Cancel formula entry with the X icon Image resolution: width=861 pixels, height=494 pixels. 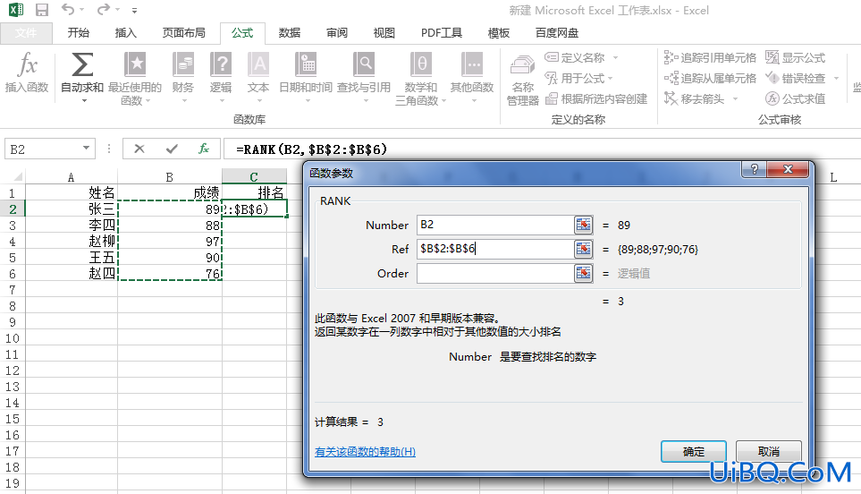pyautogui.click(x=139, y=149)
